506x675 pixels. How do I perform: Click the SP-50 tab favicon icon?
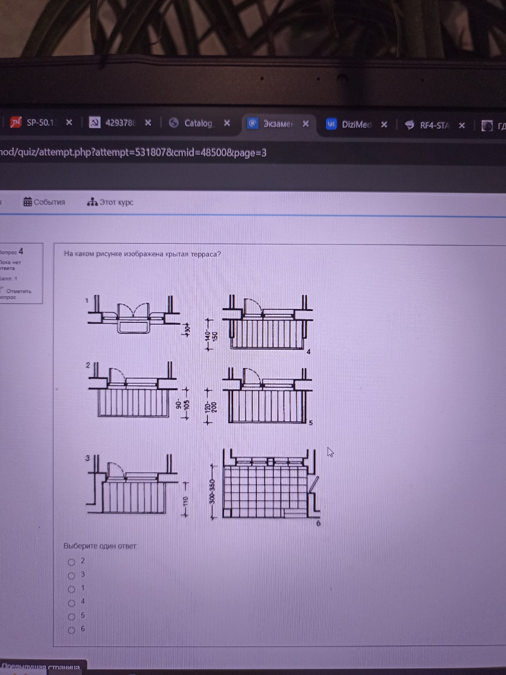click(16, 122)
